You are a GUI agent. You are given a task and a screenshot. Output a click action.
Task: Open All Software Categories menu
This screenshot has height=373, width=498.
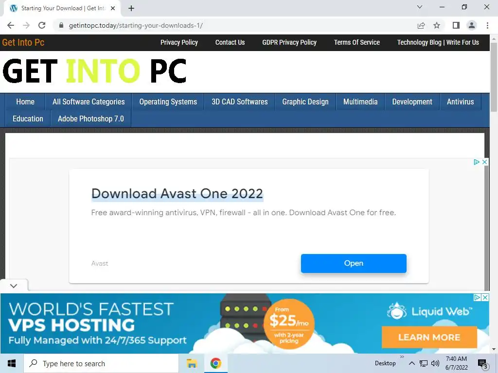point(89,102)
